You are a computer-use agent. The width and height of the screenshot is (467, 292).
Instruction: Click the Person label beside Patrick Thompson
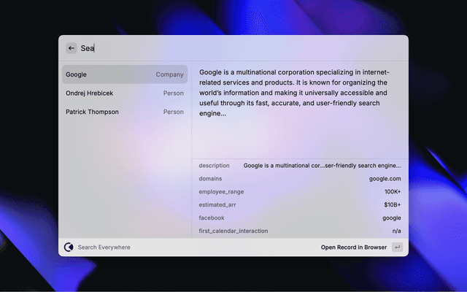click(x=173, y=112)
